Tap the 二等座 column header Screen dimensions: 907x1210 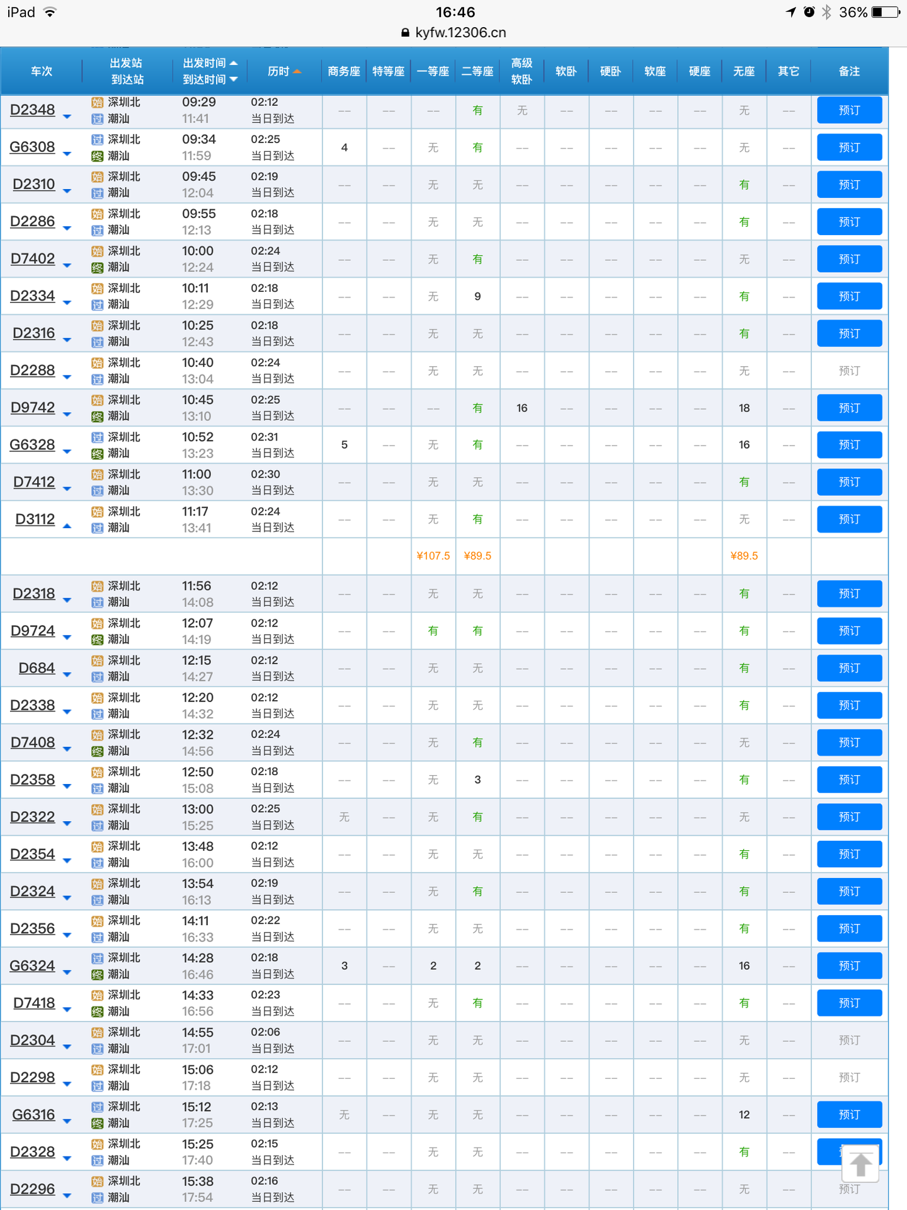click(x=477, y=71)
